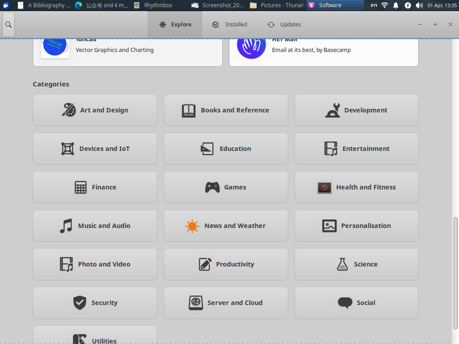The width and height of the screenshot is (459, 344).
Task: Click the Photo and Video film icon
Action: tap(67, 264)
